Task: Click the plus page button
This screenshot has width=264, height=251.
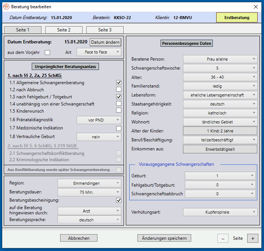Action: coord(252,238)
